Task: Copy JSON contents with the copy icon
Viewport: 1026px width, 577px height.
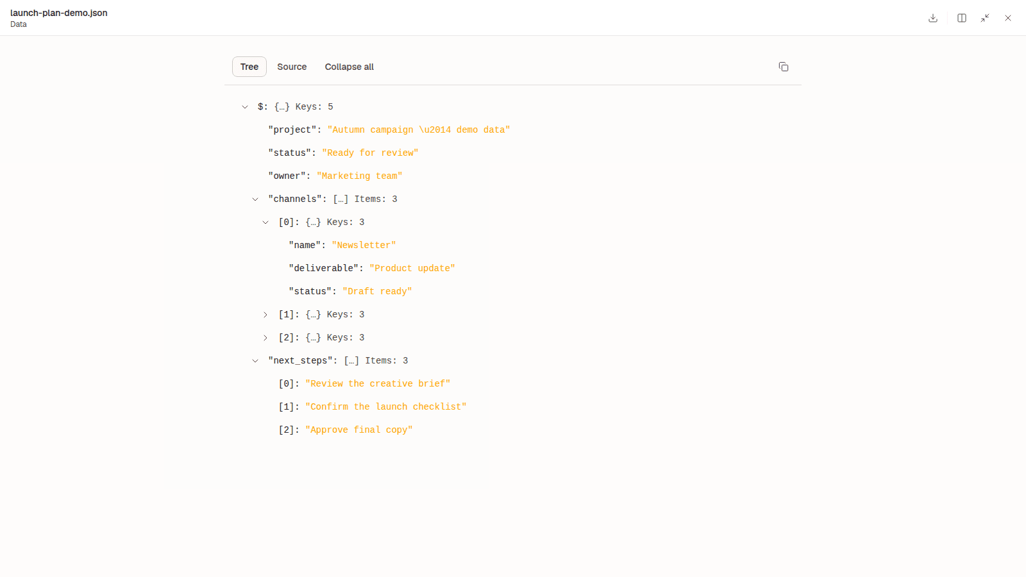Action: (784, 67)
